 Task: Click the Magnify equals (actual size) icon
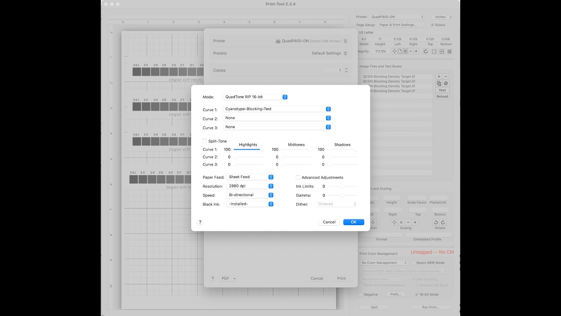pos(405,51)
